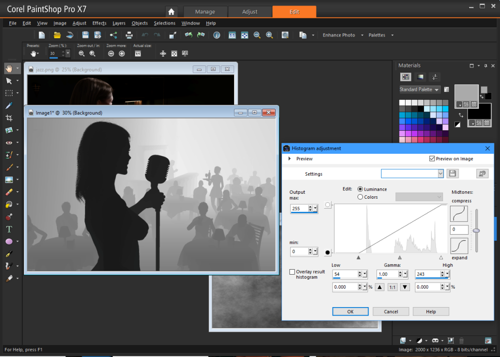Select the Crop tool in left toolbar
The width and height of the screenshot is (500, 357).
pos(9,118)
